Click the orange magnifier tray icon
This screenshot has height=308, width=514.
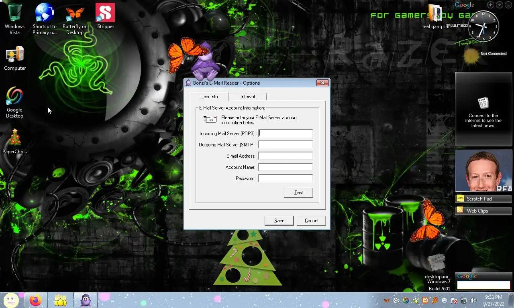[x=435, y=300]
